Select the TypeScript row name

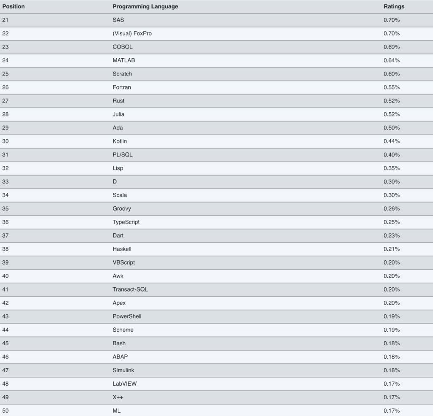point(126,222)
